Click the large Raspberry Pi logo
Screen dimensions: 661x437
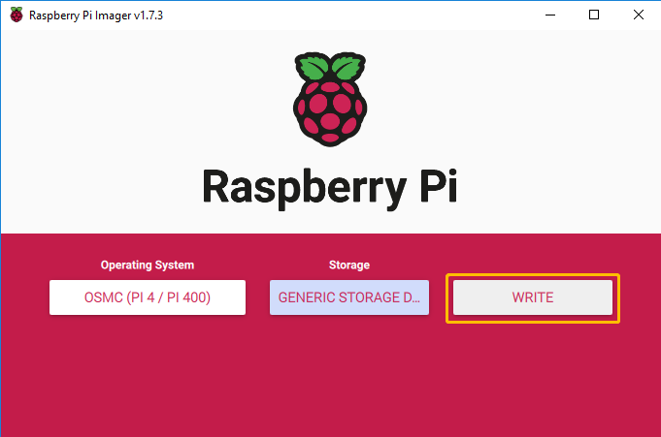[x=330, y=100]
